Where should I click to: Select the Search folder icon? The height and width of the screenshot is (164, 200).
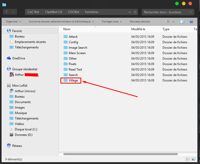tap(66, 75)
